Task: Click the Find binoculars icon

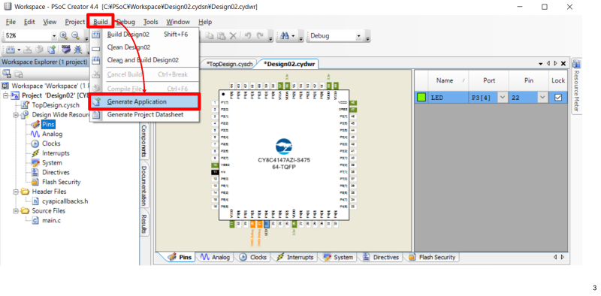Action: (x=285, y=35)
